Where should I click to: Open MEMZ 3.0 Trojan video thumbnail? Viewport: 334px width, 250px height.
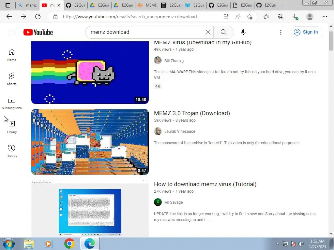(90, 142)
